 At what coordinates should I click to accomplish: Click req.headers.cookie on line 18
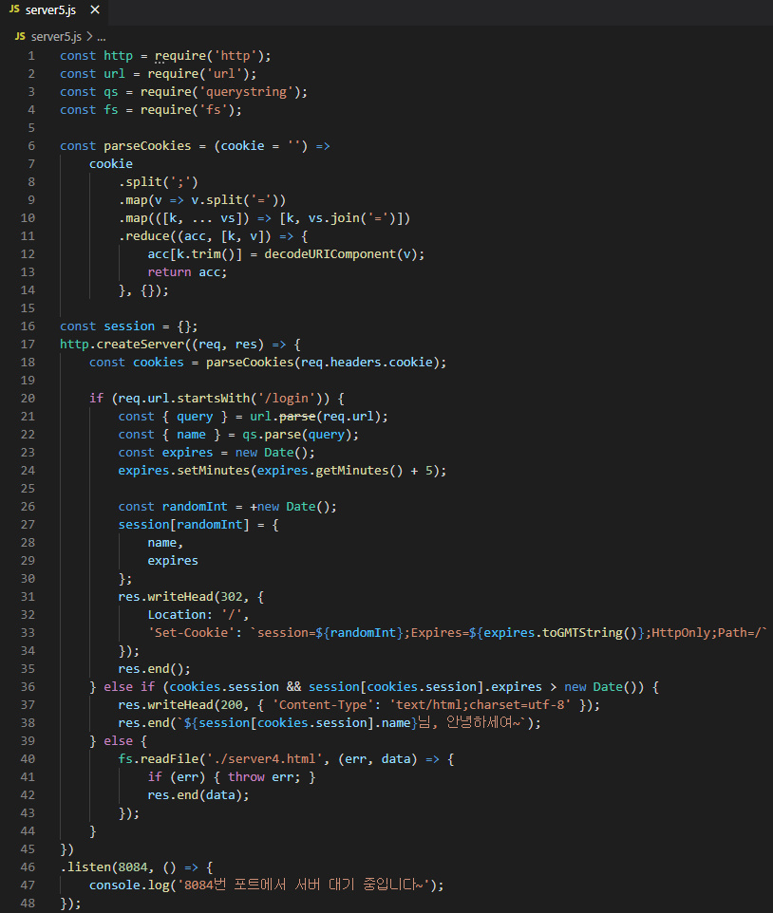pyautogui.click(x=367, y=363)
